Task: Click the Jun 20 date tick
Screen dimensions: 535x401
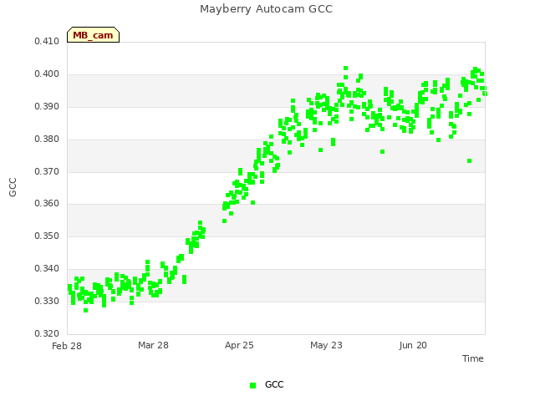Action: pos(413,345)
